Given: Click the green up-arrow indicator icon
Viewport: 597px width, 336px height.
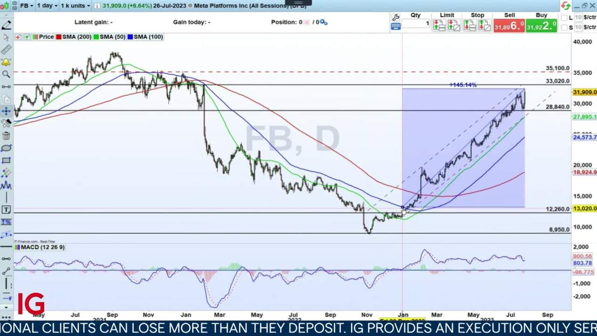Looking at the screenshot, I should click(x=28, y=37).
